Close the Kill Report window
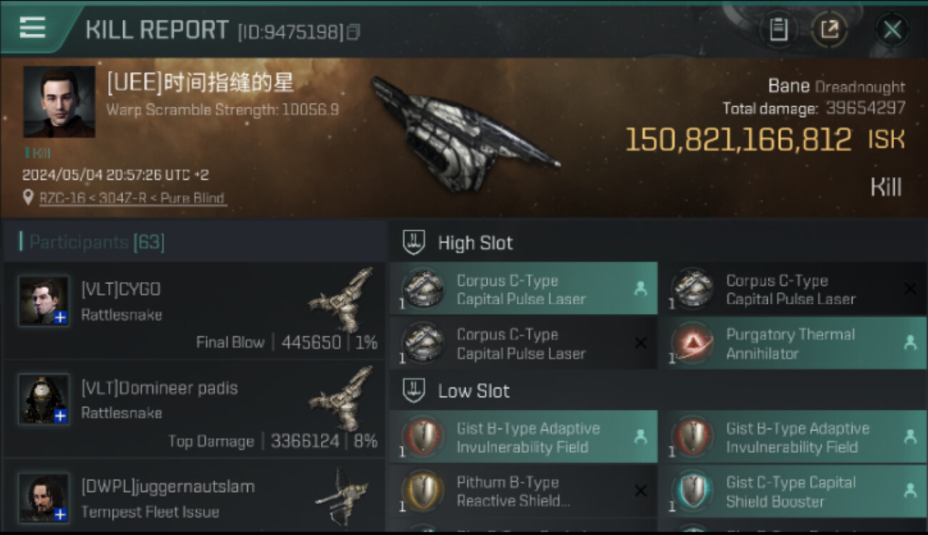Image resolution: width=928 pixels, height=535 pixels. [x=892, y=30]
